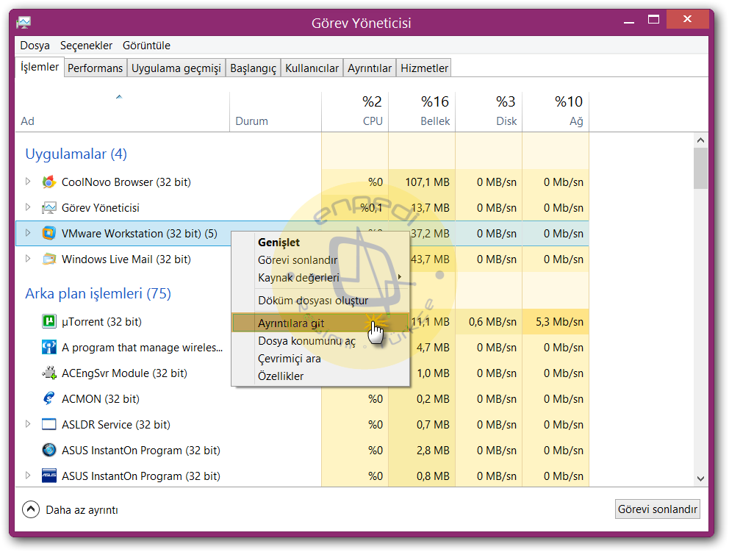Expand the VMware Workstation process group
Screen dimensions: 729x552
[x=28, y=232]
